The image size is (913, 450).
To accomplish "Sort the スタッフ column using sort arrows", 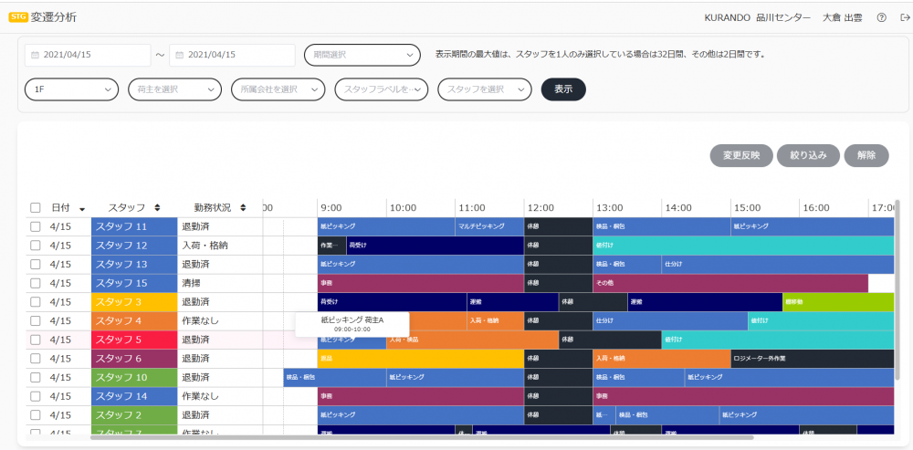I will [157, 208].
